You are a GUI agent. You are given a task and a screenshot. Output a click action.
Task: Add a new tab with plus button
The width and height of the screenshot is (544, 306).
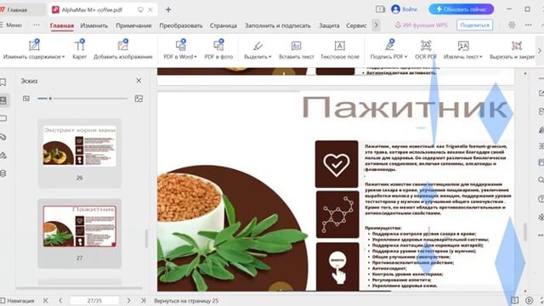pos(168,9)
